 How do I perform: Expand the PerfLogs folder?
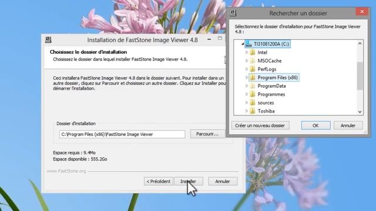tap(247, 69)
